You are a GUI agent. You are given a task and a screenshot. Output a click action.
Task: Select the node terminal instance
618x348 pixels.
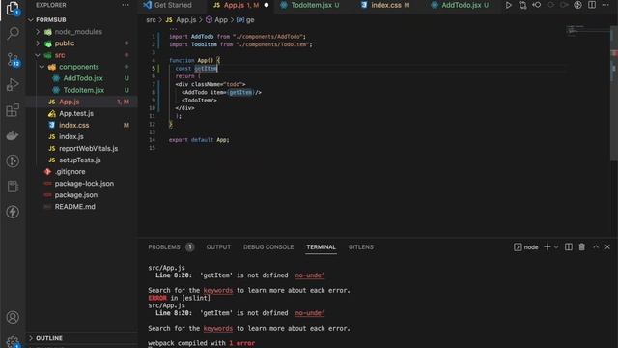click(x=525, y=247)
